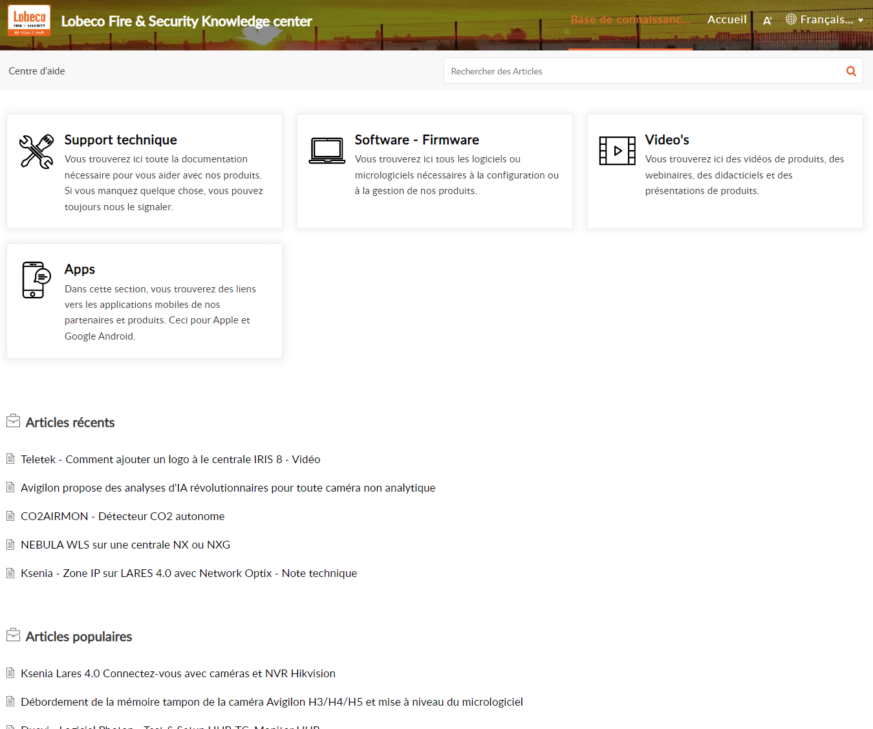The width and height of the screenshot is (873, 729).
Task: Go to the Accueil menu item
Action: [727, 20]
